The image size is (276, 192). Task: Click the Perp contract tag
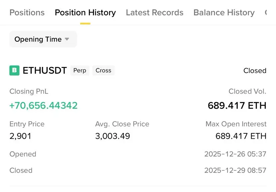80,71
